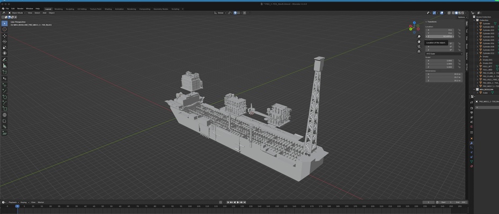This screenshot has height=214, width=499.
Task: Expand the Cylinder.001 outliner item
Action: point(477,27)
